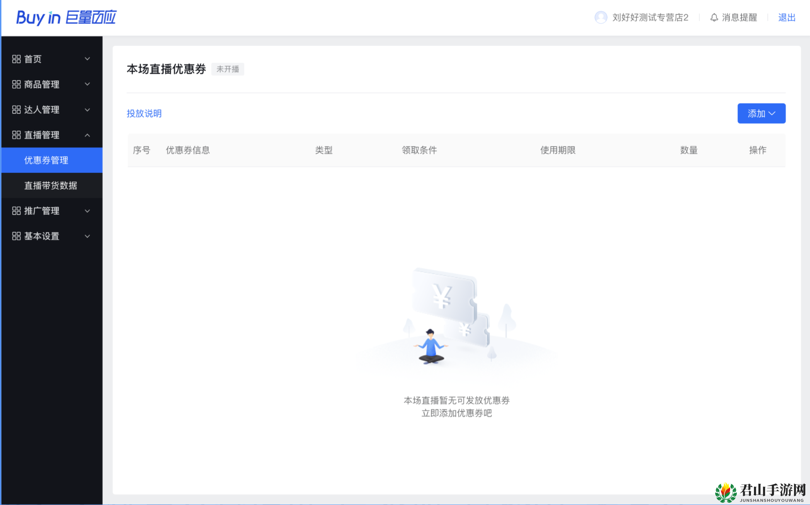
Task: Click the 直播管理 grid icon
Action: (x=16, y=135)
